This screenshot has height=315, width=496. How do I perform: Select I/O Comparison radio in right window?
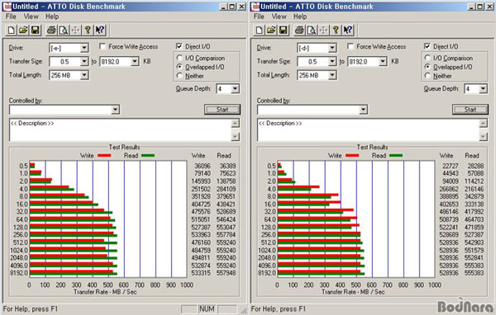(427, 58)
